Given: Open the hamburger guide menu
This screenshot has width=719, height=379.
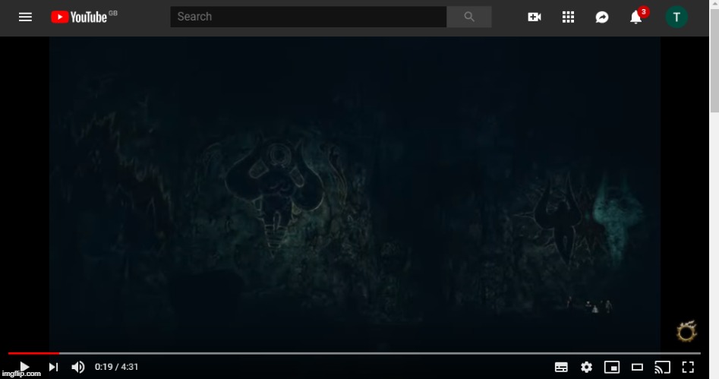Looking at the screenshot, I should point(25,17).
